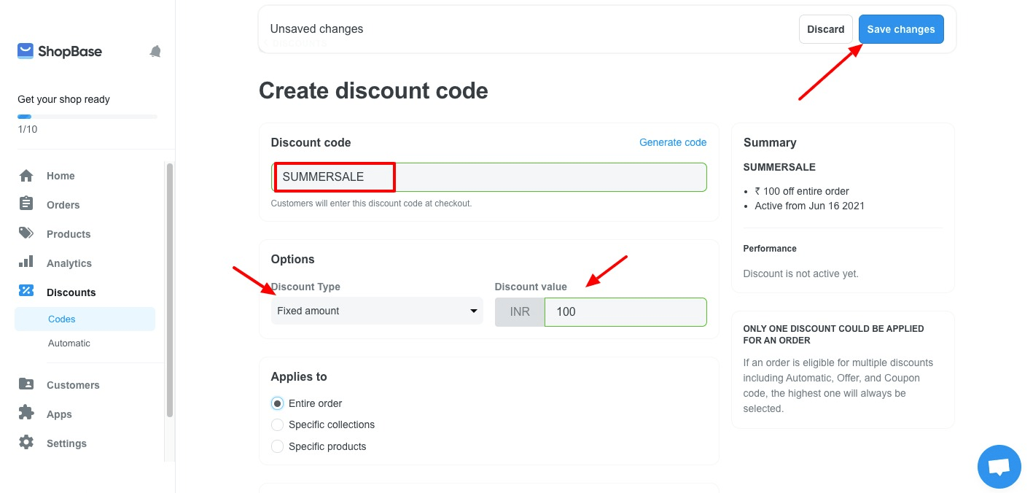Screen dimensions: 1033x493
Task: Open the Codes submenu item
Action: coord(85,319)
